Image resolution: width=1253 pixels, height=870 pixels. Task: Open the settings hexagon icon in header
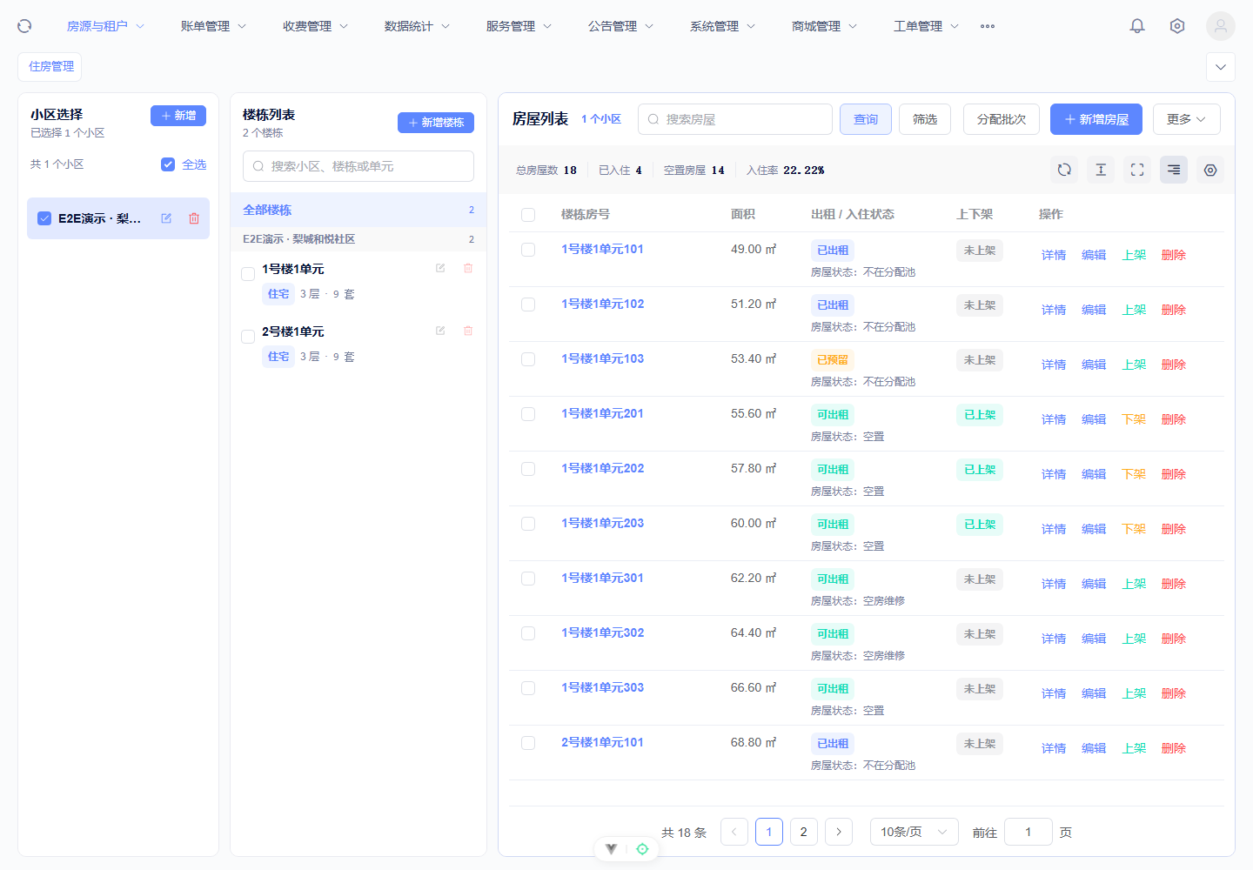(x=1177, y=26)
